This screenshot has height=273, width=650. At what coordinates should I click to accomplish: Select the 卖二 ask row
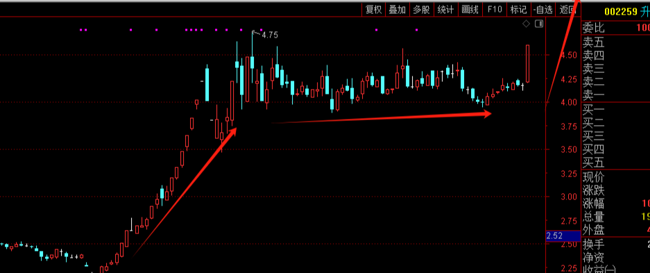click(594, 82)
